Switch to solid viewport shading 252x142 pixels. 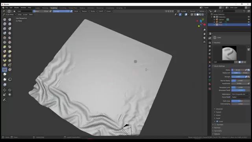(x=198, y=15)
